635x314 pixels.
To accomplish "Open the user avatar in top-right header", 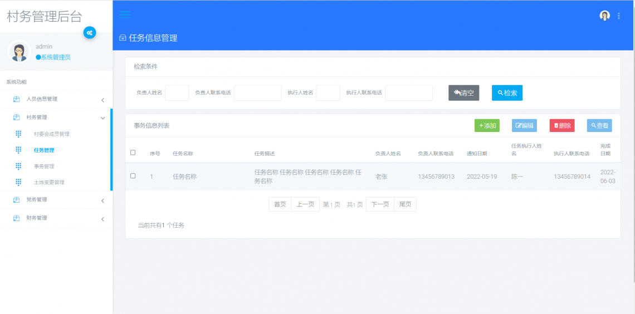I will tap(604, 16).
